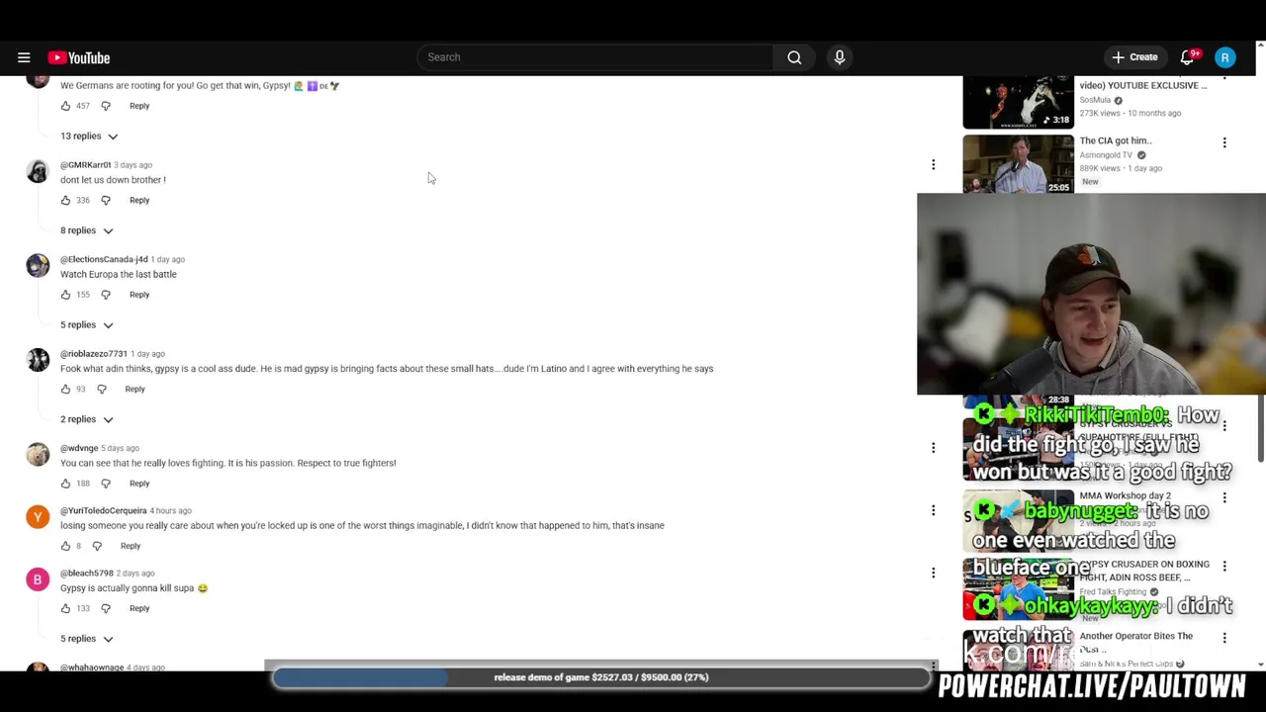
Task: Click the release demo donation progress bar
Action: pos(601,677)
